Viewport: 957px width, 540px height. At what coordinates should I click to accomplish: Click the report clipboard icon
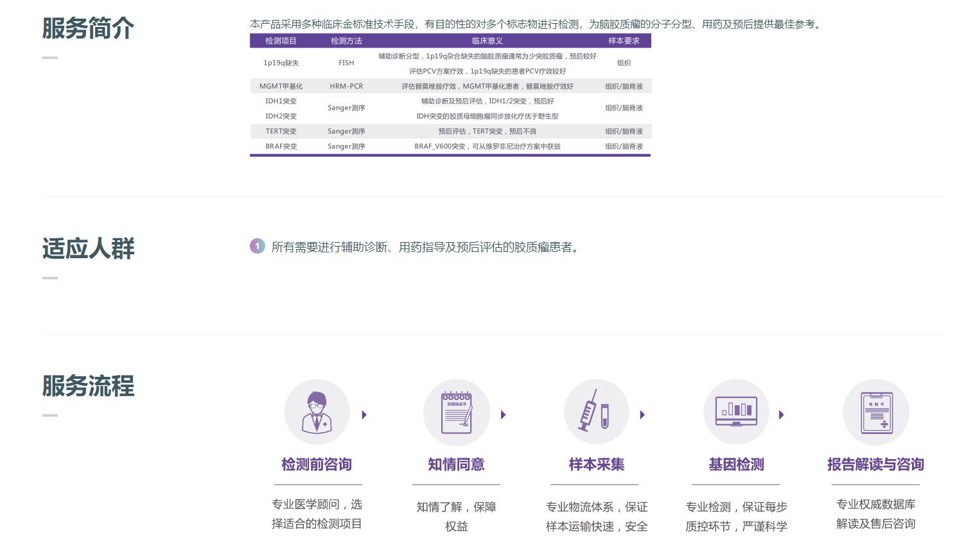tap(876, 412)
